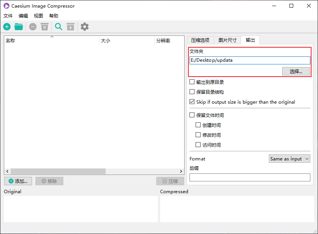The image size is (318, 234).
Task: Open the 文件 menu
Action: [x=8, y=16]
